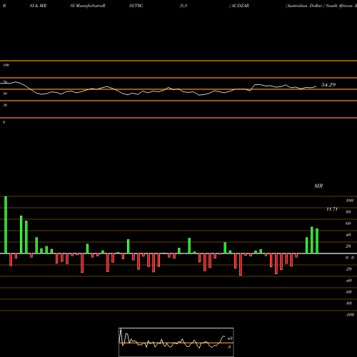The image size is (357, 357).
Task: Click the tallest green bar at far left
Action: pos(6,225)
